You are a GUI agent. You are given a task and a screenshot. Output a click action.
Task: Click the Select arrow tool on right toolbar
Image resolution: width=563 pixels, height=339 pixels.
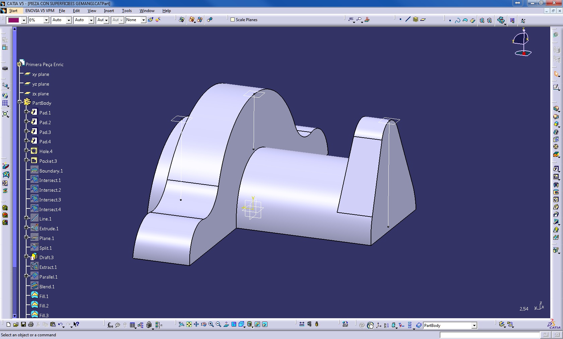556,74
